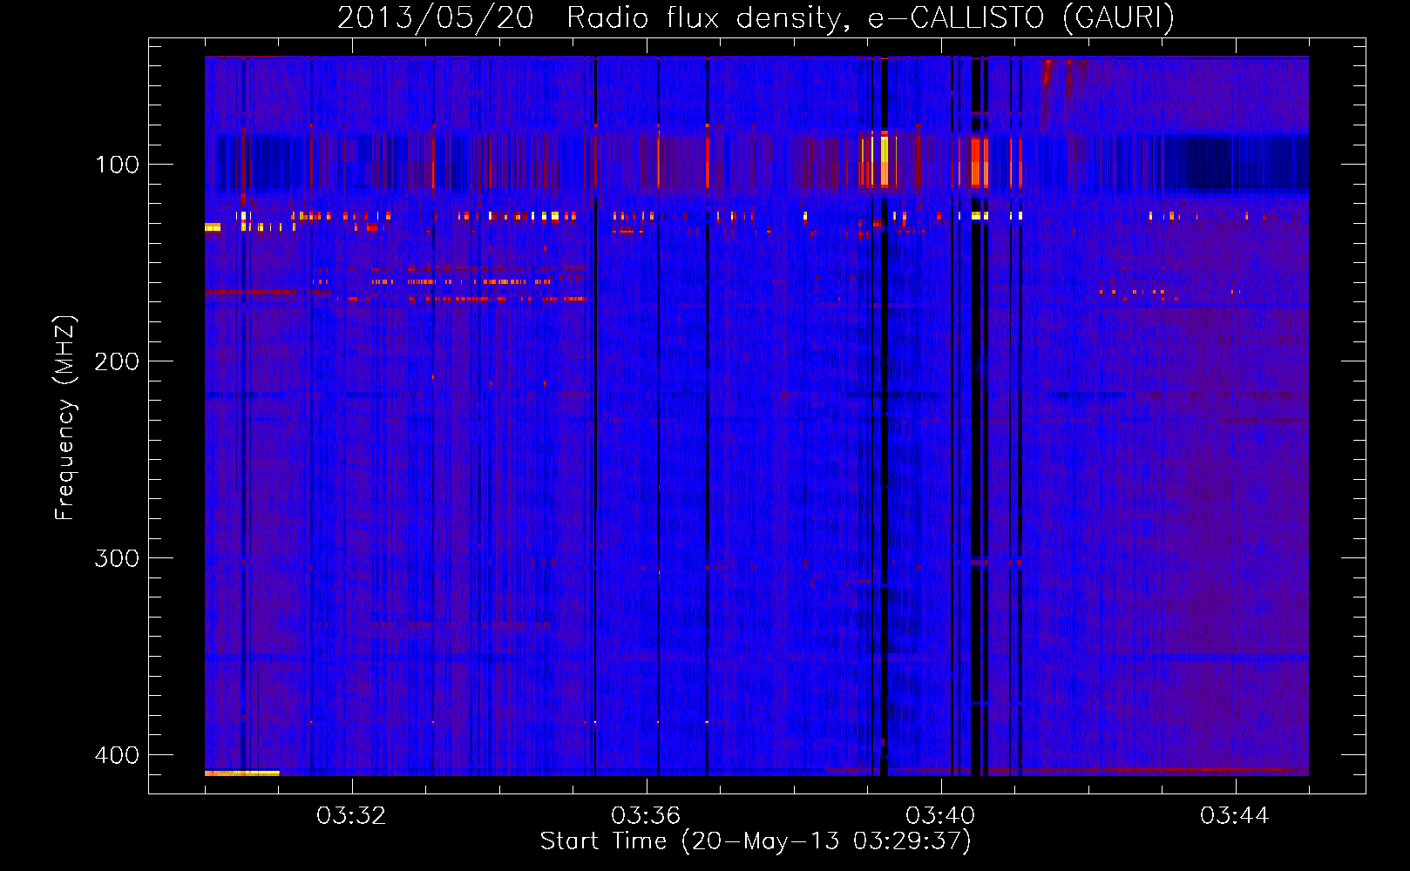This screenshot has height=871, width=1410.
Task: Click the 200 frequency tick label
Action: click(x=117, y=361)
